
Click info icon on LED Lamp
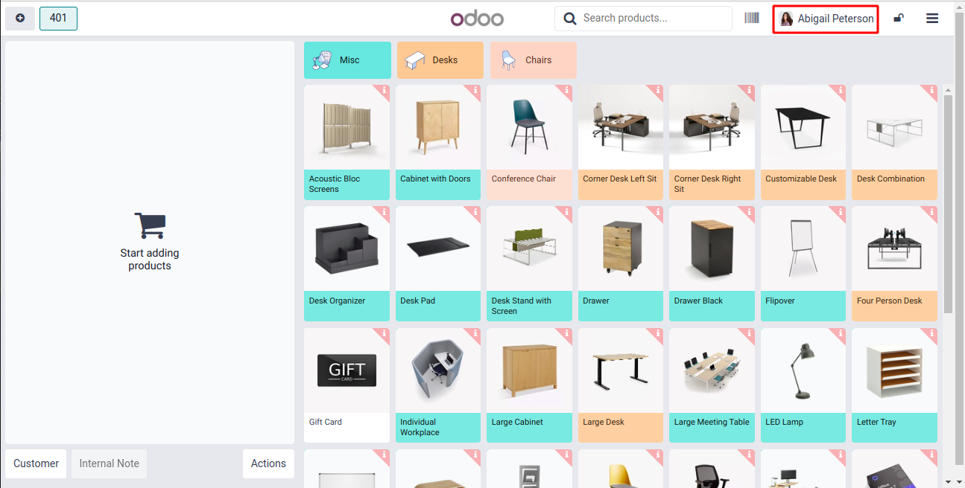[x=841, y=334]
